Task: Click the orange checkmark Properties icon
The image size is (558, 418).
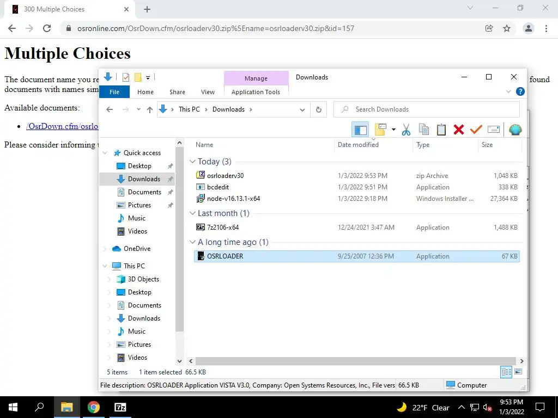Action: point(476,130)
